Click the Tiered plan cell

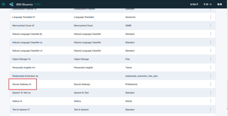129,68
